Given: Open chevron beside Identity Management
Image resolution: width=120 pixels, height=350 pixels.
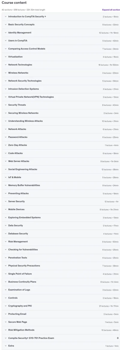Looking at the screenshot, I should [6, 33].
